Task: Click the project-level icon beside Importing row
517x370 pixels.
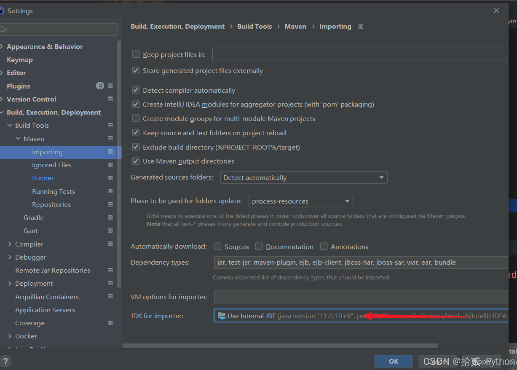Action: [110, 152]
